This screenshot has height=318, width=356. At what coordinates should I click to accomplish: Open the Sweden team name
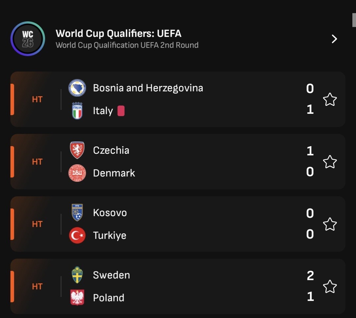click(x=111, y=275)
